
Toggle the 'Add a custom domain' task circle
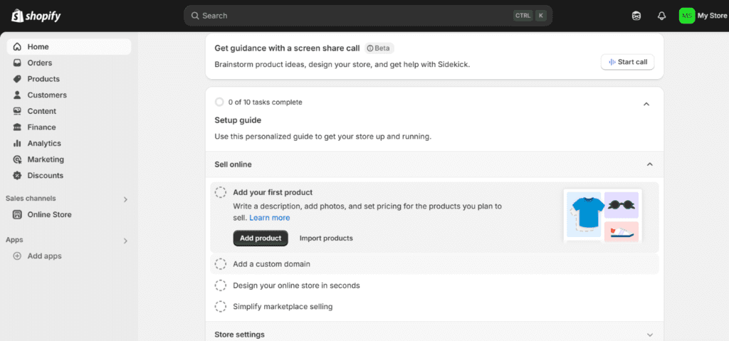pyautogui.click(x=221, y=264)
